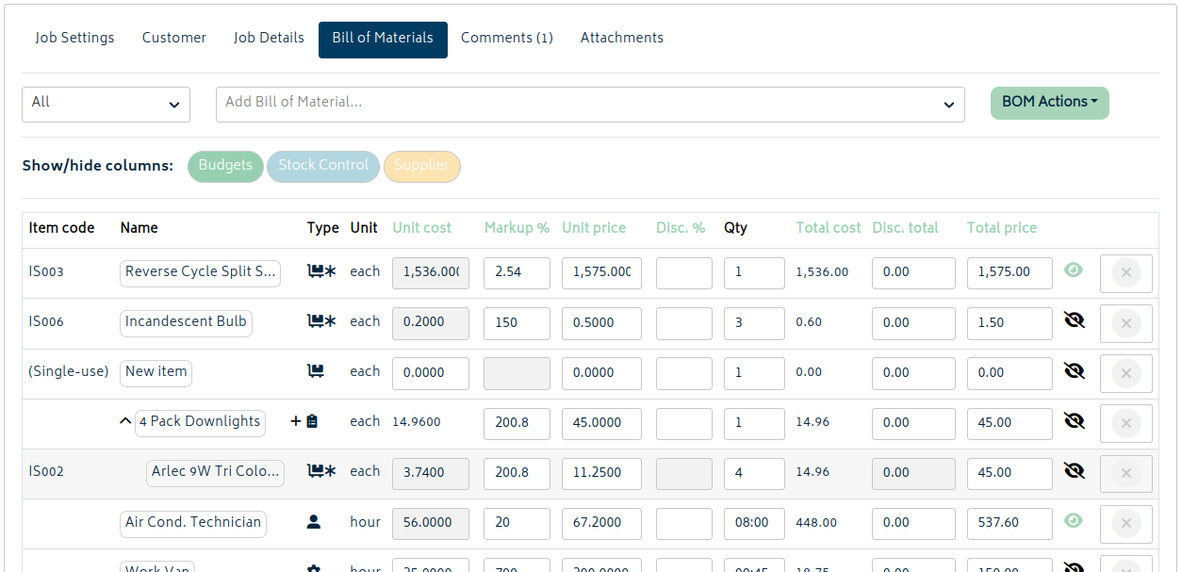Click the plus icon beside 4 Pack Downlights
The height and width of the screenshot is (572, 1182).
pyautogui.click(x=296, y=421)
